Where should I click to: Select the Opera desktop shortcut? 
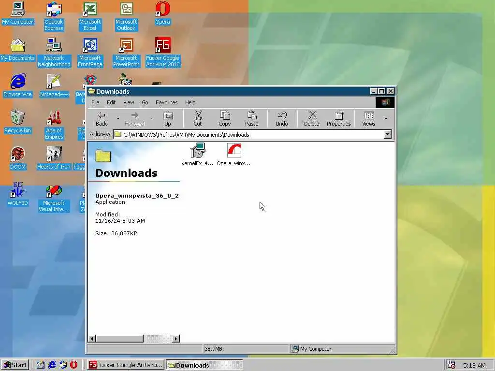click(162, 13)
